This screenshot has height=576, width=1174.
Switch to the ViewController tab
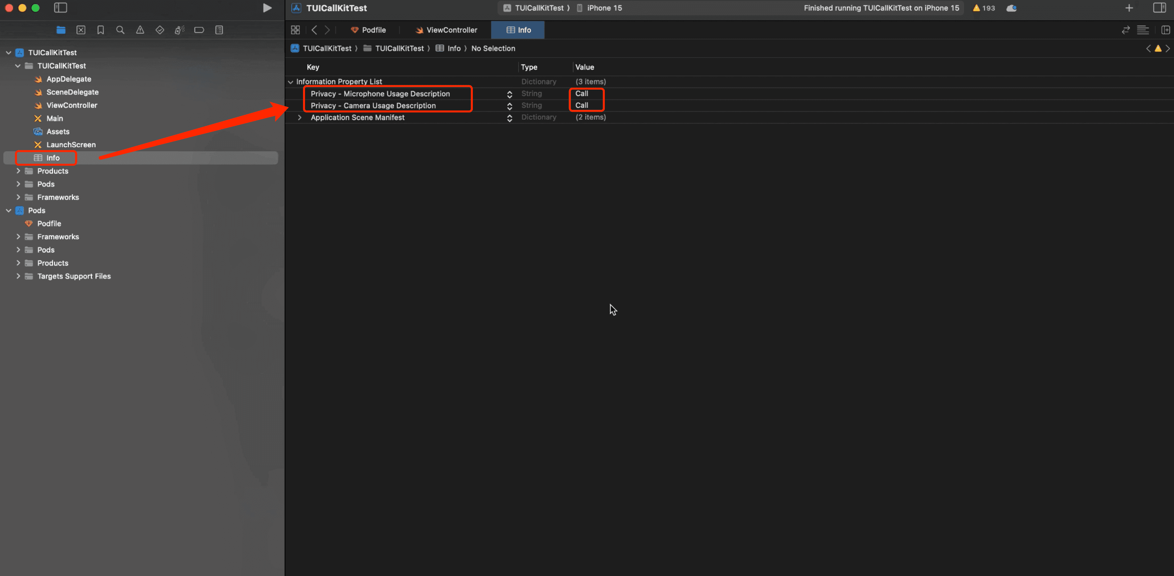(446, 30)
